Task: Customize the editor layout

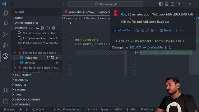Action: coord(178,4)
